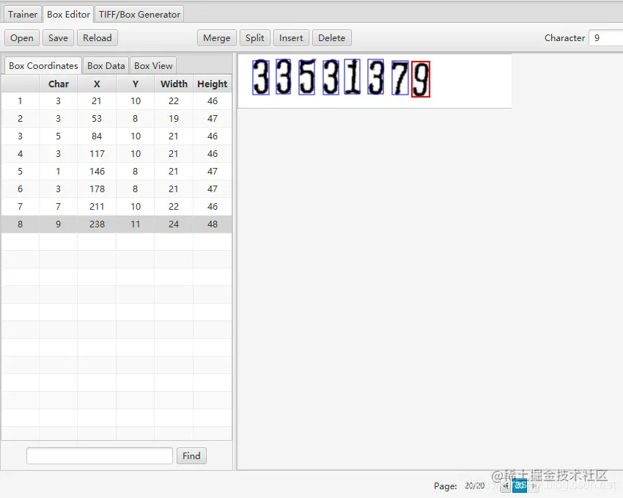Screen dimensions: 623x498
Task: Select table row 7 with X 211
Action: pos(117,207)
